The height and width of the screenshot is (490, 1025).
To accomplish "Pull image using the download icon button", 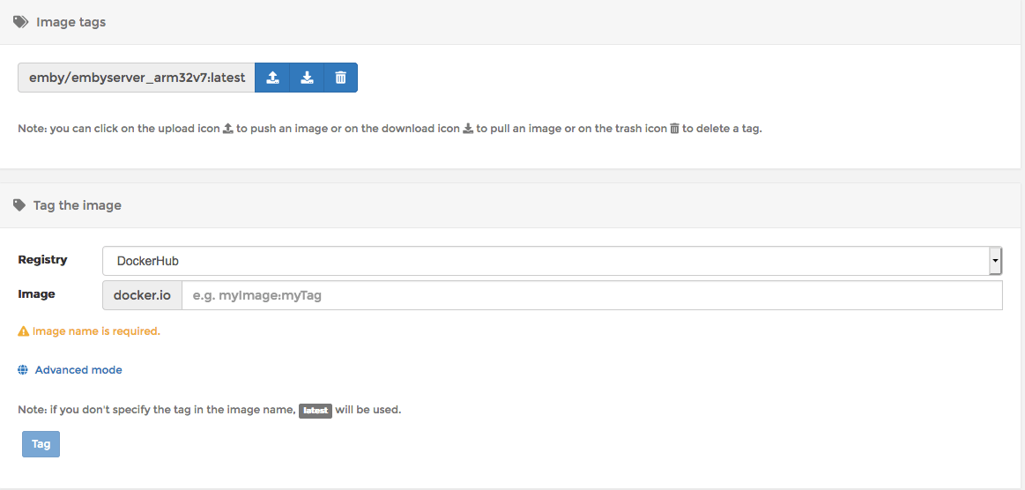I will point(307,78).
